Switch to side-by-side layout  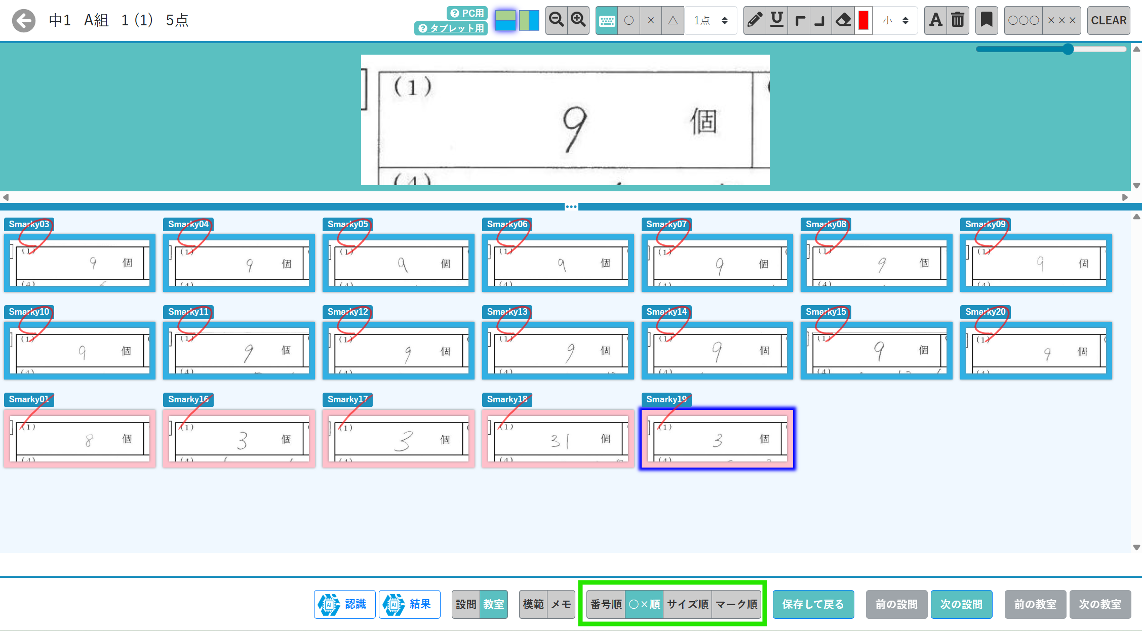(529, 20)
